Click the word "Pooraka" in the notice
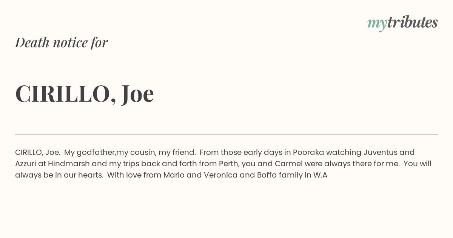The width and height of the screenshot is (453, 238). [x=308, y=152]
